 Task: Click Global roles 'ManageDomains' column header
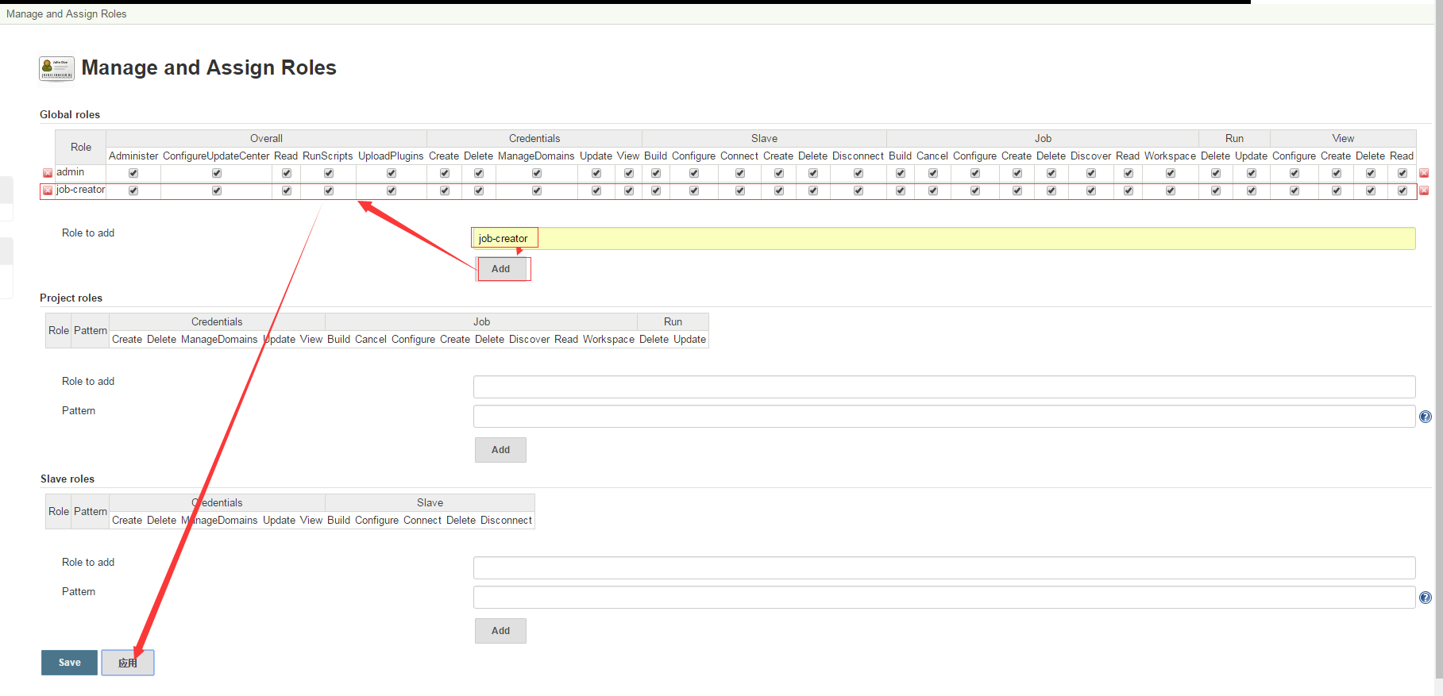(x=536, y=156)
